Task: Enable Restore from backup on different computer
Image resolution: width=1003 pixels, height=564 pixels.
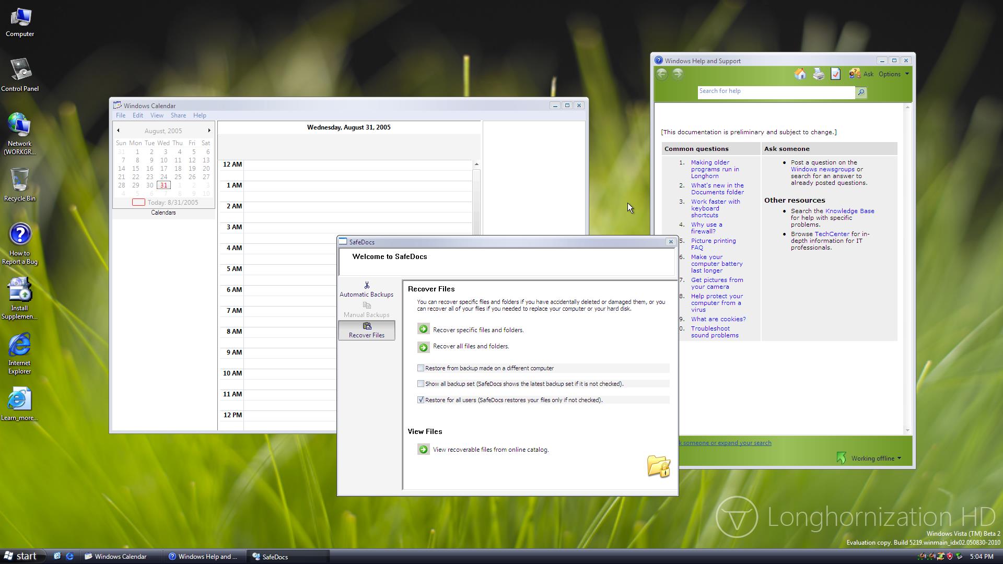Action: 421,368
